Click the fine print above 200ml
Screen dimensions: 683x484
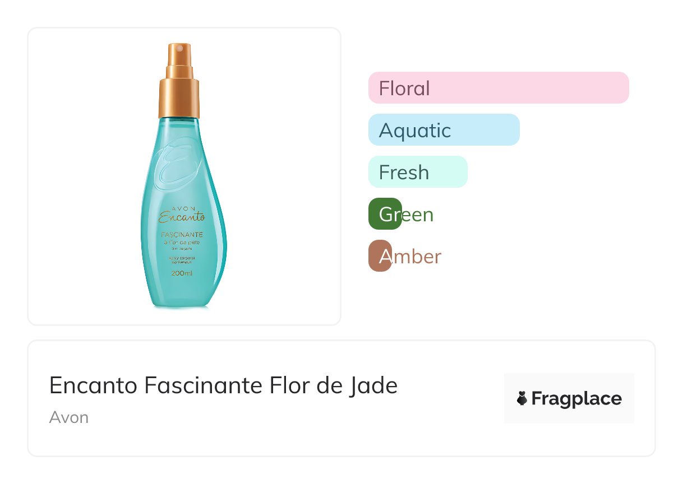[x=182, y=259]
